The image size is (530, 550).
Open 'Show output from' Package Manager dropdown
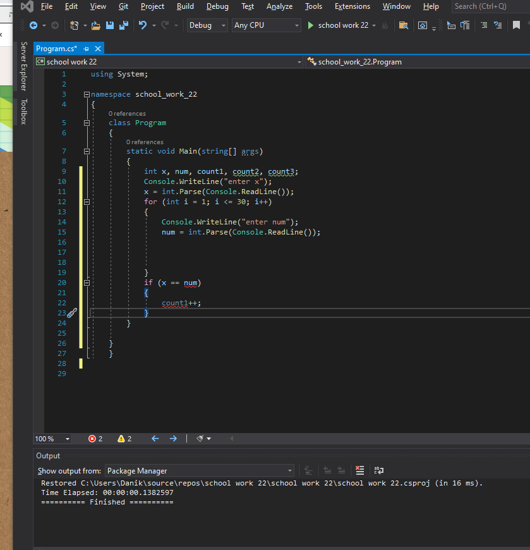coord(199,471)
